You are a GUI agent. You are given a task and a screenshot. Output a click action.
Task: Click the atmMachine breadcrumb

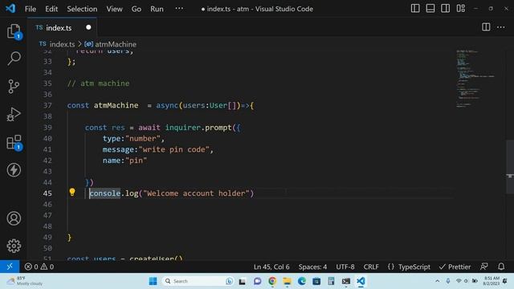pyautogui.click(x=116, y=44)
